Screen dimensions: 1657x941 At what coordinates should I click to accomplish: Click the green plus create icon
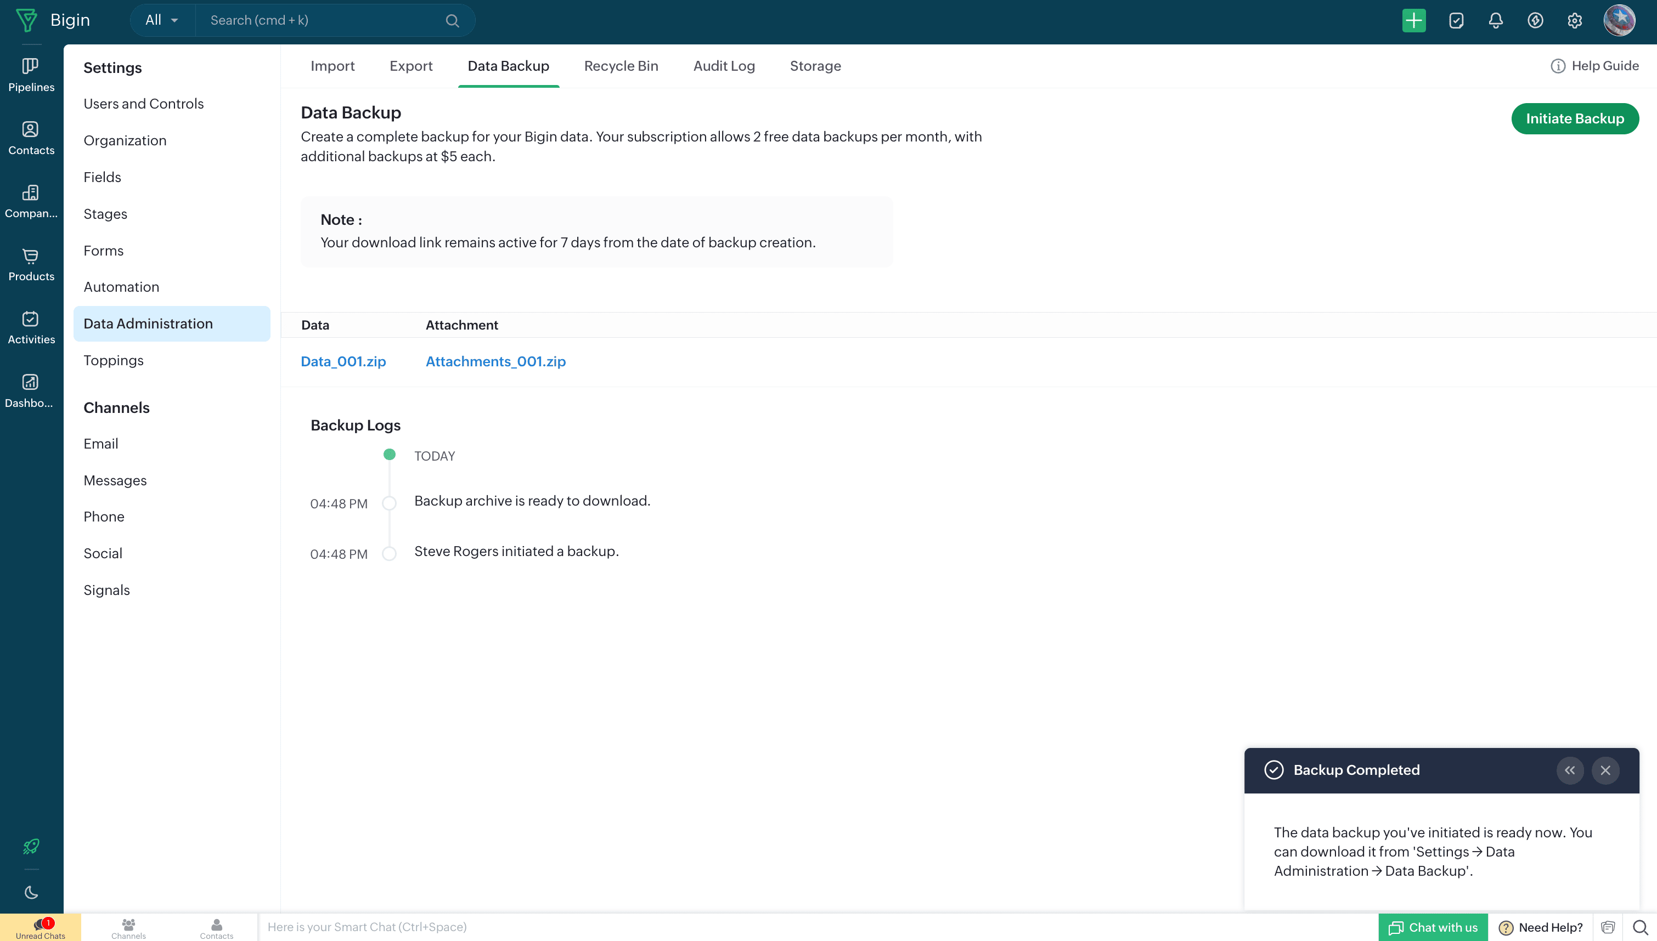tap(1413, 21)
